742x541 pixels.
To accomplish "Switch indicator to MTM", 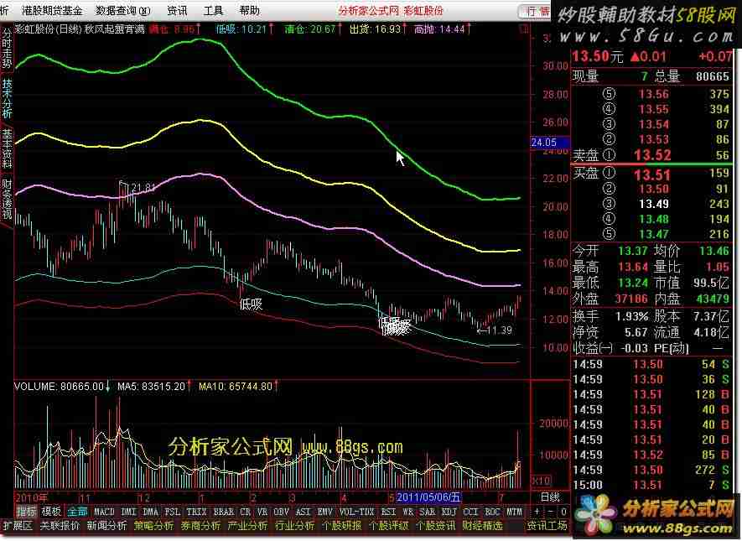I will tap(515, 512).
